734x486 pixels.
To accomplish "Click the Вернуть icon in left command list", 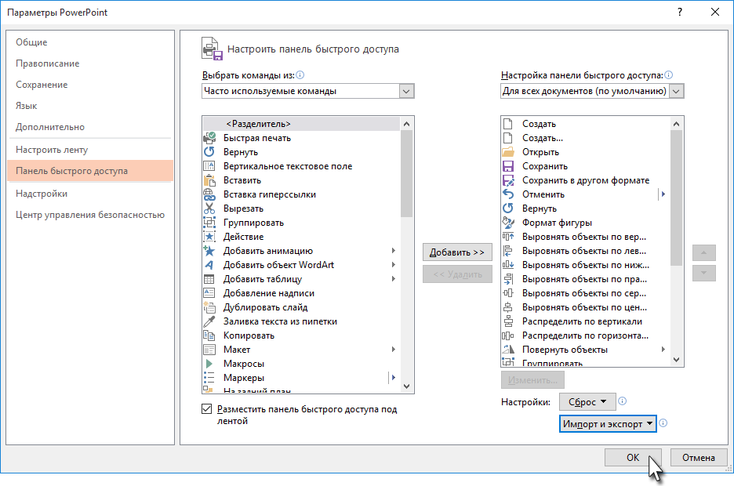I will coord(209,152).
